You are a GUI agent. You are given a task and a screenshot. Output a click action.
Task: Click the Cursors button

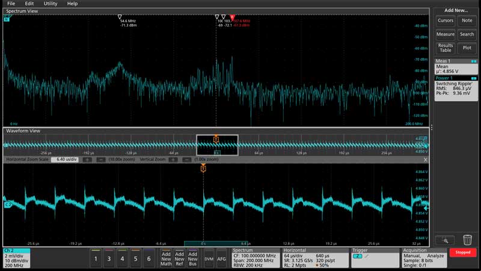pos(446,20)
